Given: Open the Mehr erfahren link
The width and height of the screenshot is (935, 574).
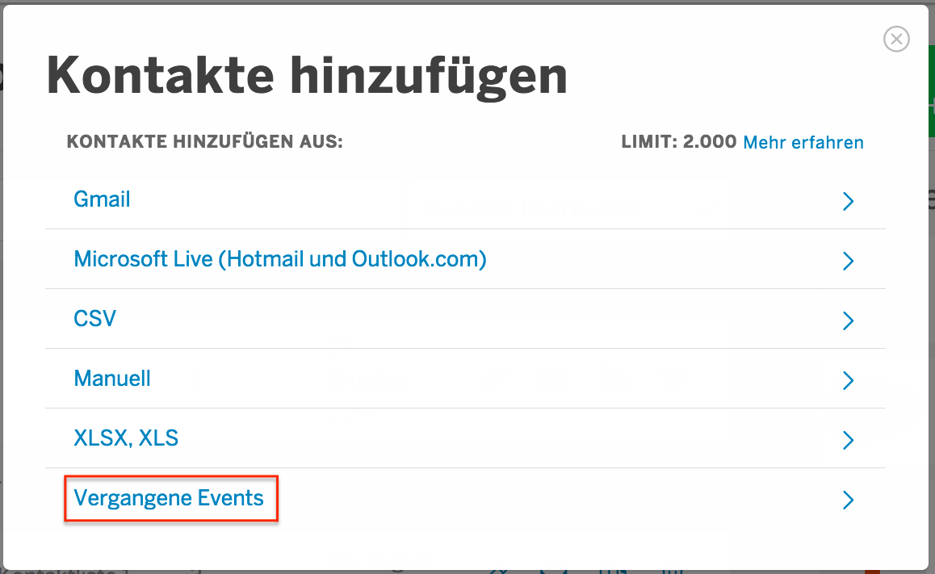Looking at the screenshot, I should click(x=803, y=142).
